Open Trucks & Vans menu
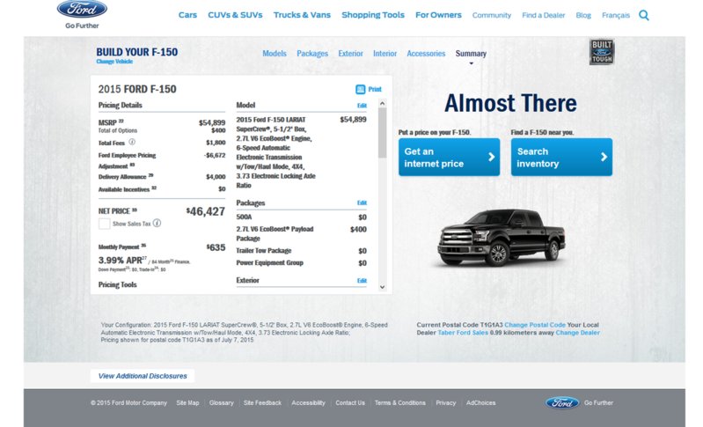703x427 pixels. pyautogui.click(x=302, y=15)
